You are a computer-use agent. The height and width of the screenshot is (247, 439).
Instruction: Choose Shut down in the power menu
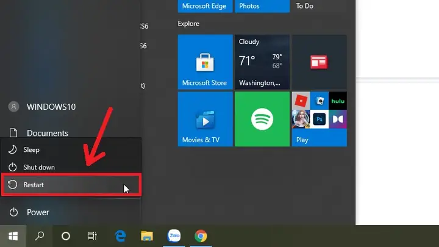[71, 167]
